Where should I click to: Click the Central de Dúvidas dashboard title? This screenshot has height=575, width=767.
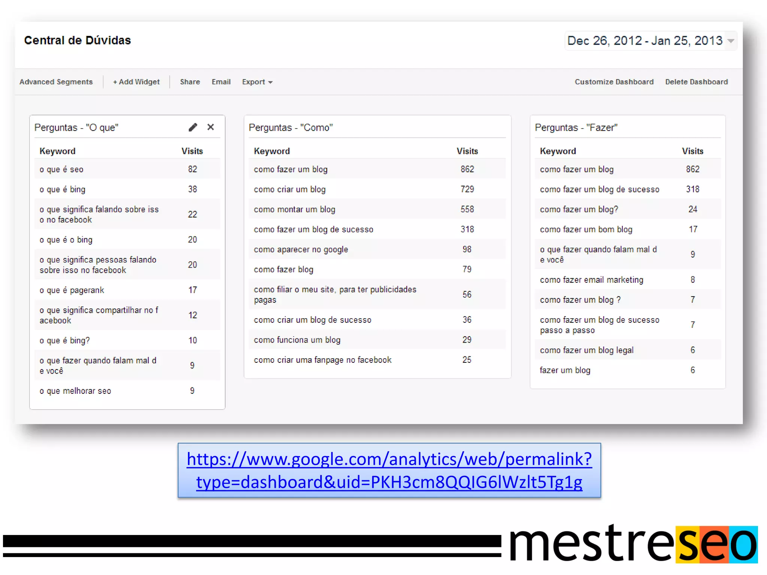point(78,40)
